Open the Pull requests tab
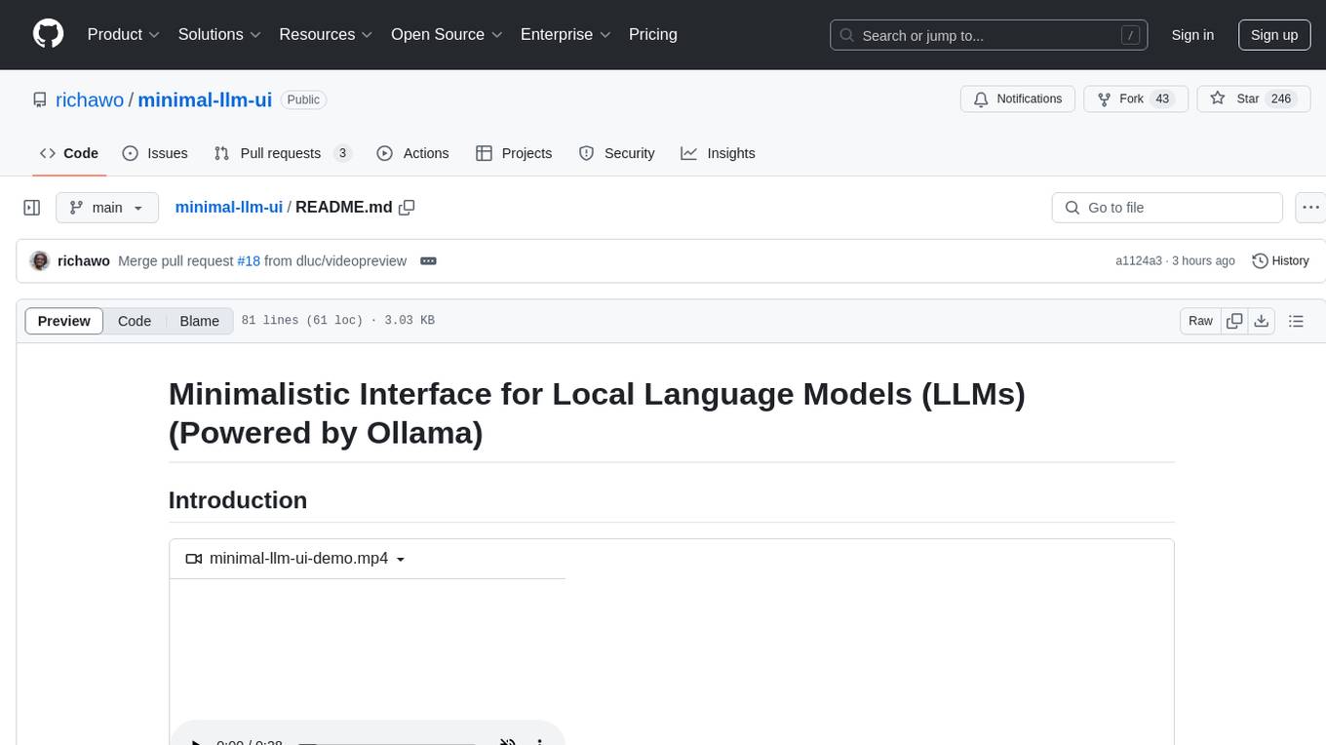 (x=282, y=153)
